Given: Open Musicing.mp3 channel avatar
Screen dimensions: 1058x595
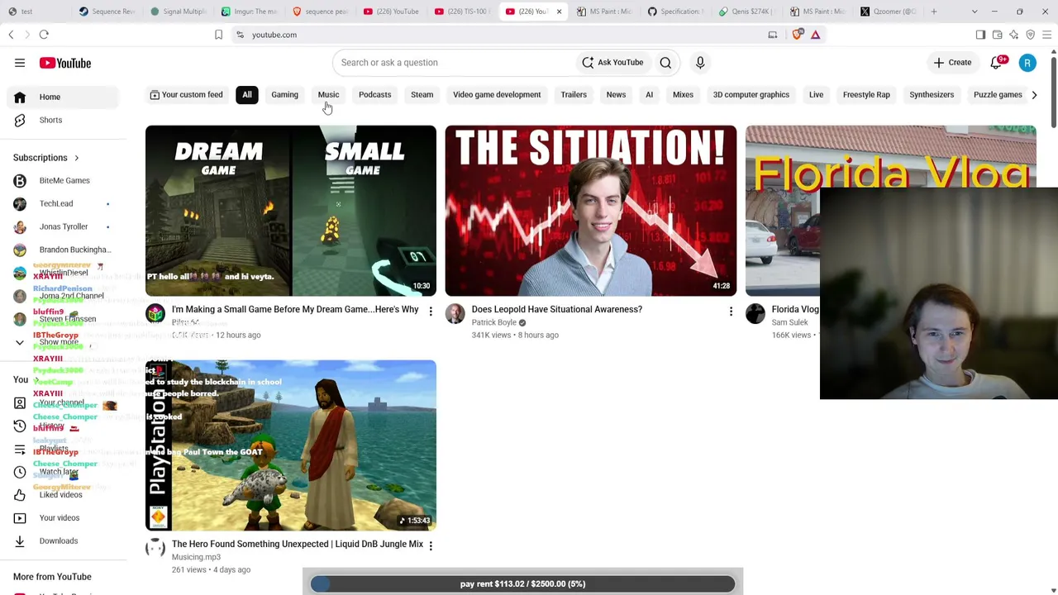Looking at the screenshot, I should [155, 548].
